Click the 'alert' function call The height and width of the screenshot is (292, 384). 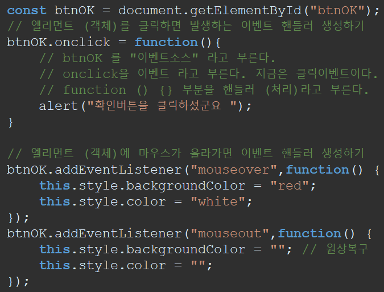pos(58,106)
